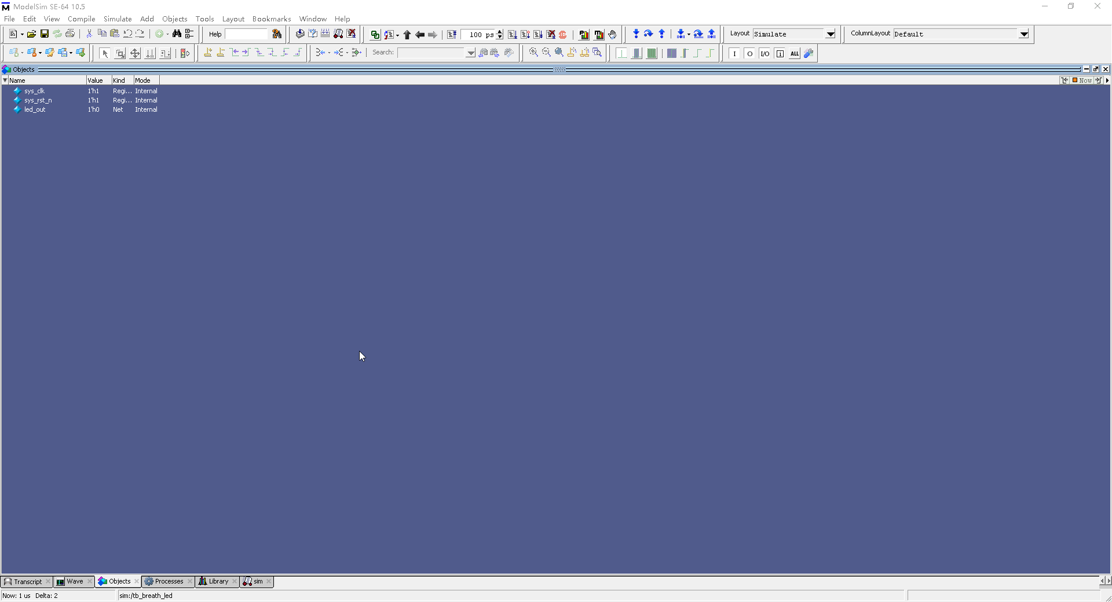The width and height of the screenshot is (1112, 602).
Task: Click the wrench filter settings icon
Action: [x=809, y=53]
